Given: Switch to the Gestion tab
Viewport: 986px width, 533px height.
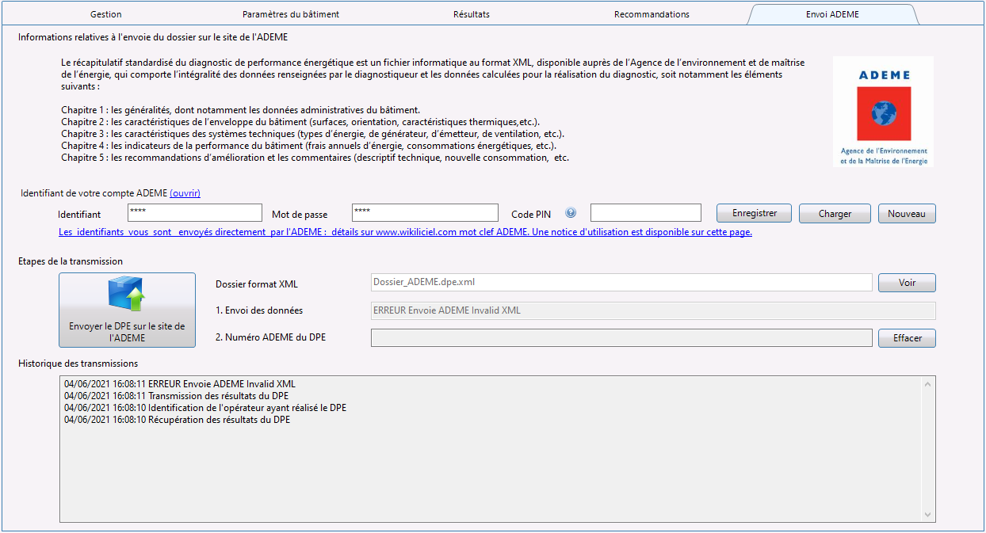Looking at the screenshot, I should pyautogui.click(x=105, y=13).
